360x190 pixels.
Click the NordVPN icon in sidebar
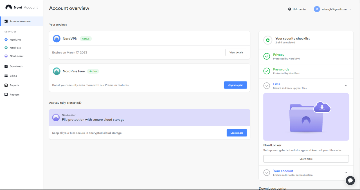pos(6,40)
